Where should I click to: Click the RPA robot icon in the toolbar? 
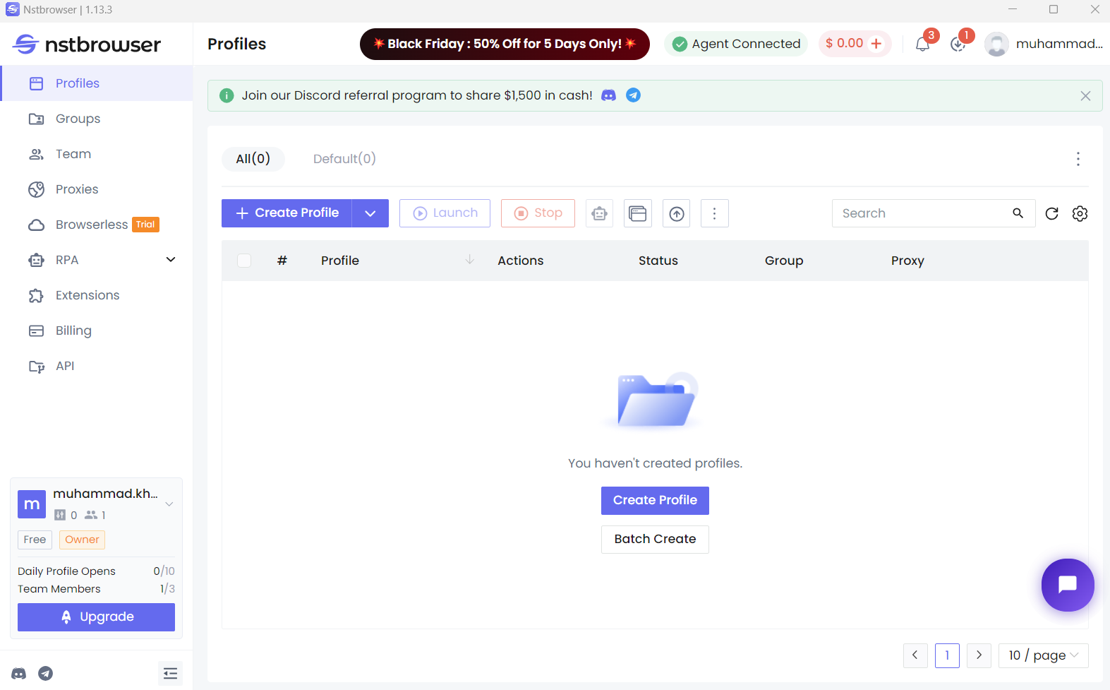600,213
